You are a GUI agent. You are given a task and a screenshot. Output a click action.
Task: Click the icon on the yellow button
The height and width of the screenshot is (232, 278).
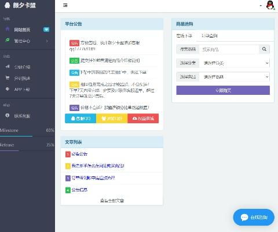[104, 118]
